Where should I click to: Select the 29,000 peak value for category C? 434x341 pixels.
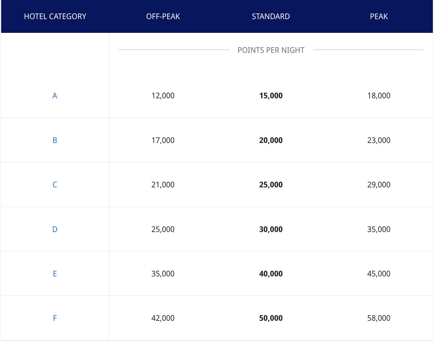tap(379, 185)
